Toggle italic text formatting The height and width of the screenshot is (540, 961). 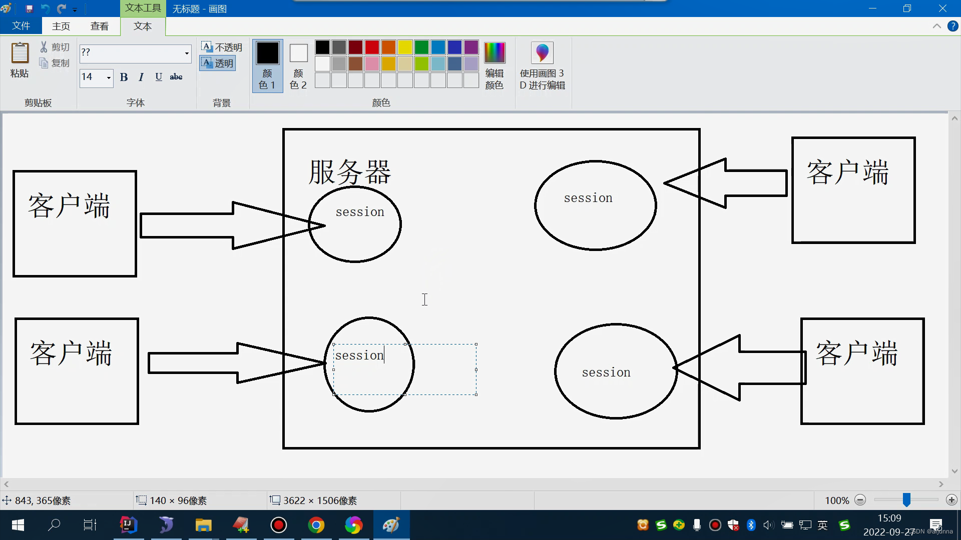coord(141,77)
